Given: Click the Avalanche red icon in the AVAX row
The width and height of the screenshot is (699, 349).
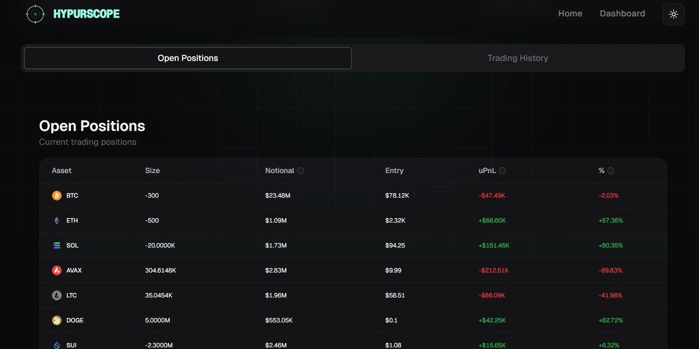Looking at the screenshot, I should 57,270.
